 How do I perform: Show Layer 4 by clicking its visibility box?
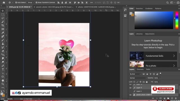[130, 91]
